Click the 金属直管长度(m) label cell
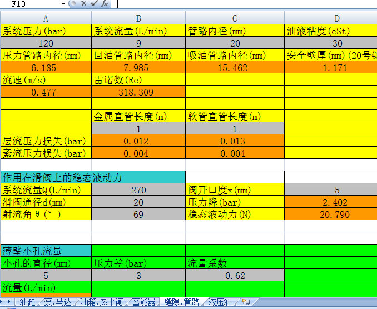This screenshot has height=309, width=377. [138, 117]
